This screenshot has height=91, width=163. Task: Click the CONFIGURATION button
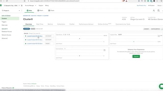155,29
